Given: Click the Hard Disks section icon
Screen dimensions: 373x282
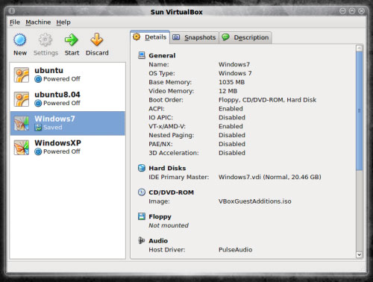Looking at the screenshot, I should pos(142,168).
